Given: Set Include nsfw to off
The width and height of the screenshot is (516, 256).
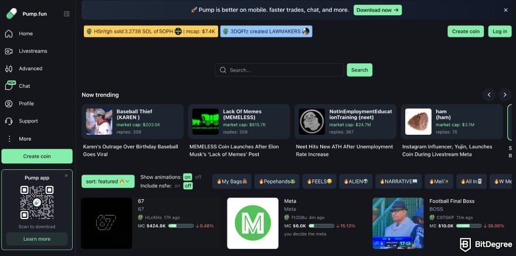Looking at the screenshot, I should point(188,186).
